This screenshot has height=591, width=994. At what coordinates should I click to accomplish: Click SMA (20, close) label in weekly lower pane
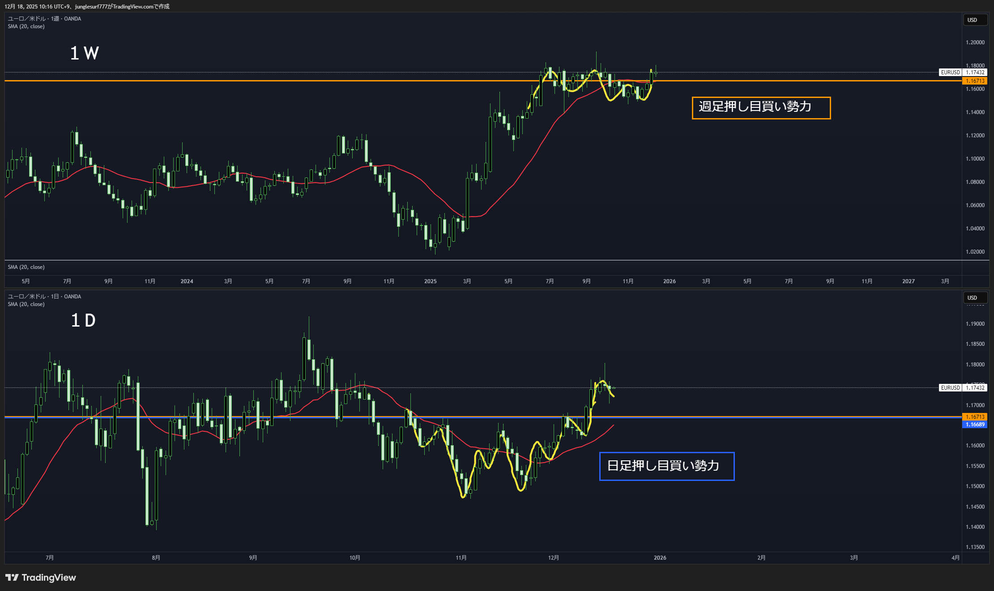click(x=26, y=267)
